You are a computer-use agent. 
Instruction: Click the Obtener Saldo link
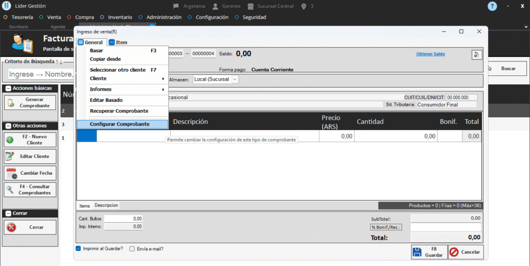coord(430,54)
